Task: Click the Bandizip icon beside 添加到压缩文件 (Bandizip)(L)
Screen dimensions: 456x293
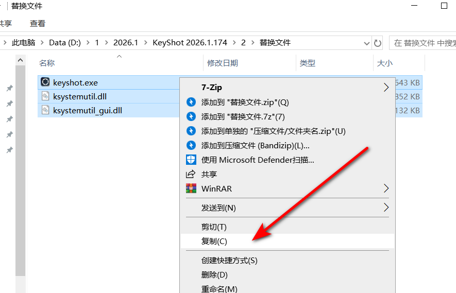Action: click(x=191, y=145)
